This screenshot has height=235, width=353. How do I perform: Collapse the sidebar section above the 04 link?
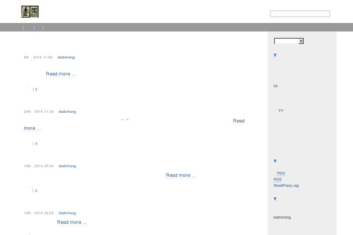coord(275,55)
